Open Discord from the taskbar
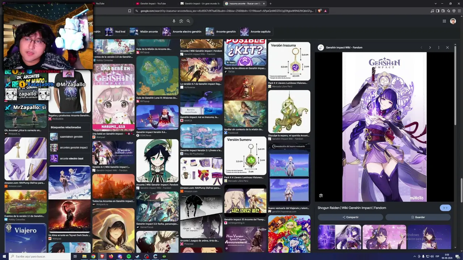This screenshot has height=260, width=463. [120, 256]
